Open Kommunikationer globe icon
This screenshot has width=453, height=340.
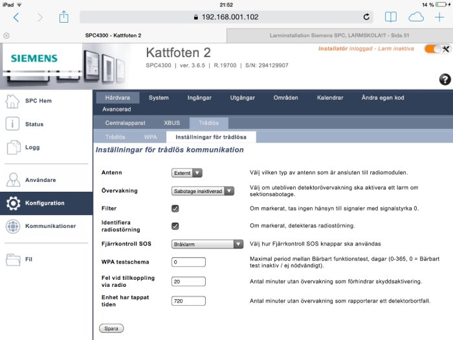[x=13, y=226]
